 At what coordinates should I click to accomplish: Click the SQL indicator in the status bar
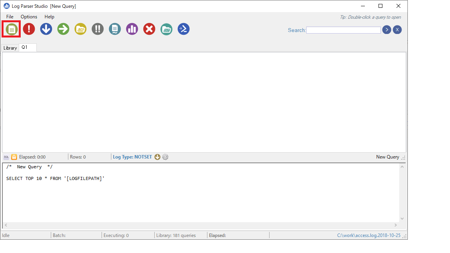click(x=6, y=157)
